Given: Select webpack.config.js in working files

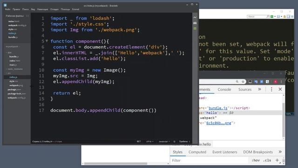Looking at the screenshot, I should click(17, 25).
